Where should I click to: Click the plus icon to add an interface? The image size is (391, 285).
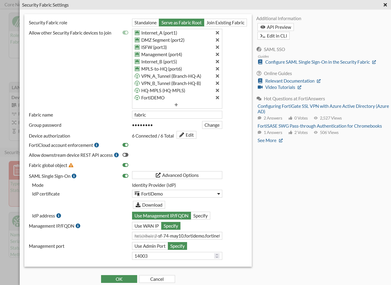176,105
